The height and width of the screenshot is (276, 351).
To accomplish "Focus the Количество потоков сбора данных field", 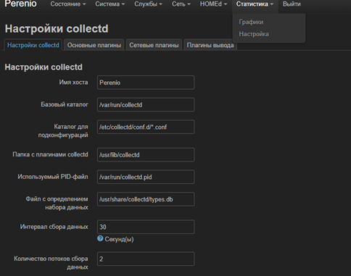I will (146, 259).
